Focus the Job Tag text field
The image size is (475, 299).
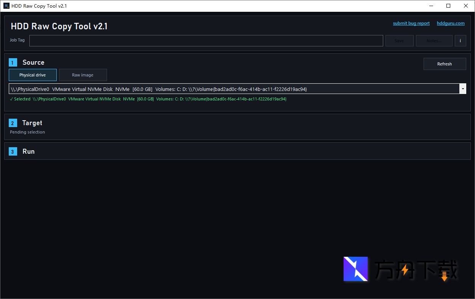pyautogui.click(x=206, y=41)
